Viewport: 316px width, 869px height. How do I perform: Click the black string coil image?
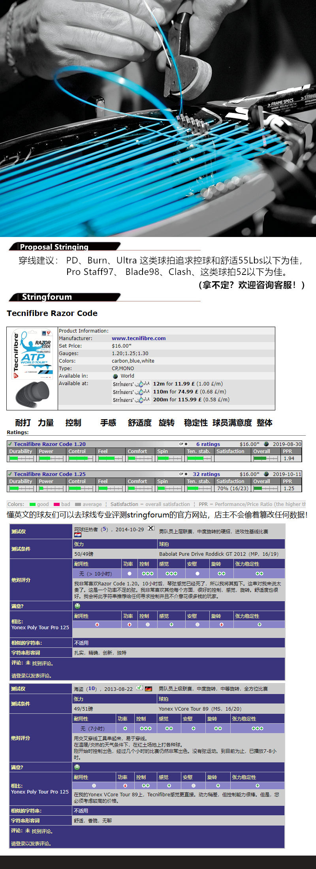[32, 394]
